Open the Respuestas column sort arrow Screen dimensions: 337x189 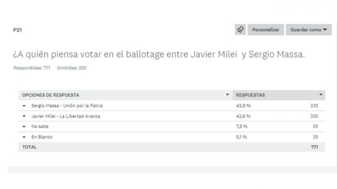point(321,95)
